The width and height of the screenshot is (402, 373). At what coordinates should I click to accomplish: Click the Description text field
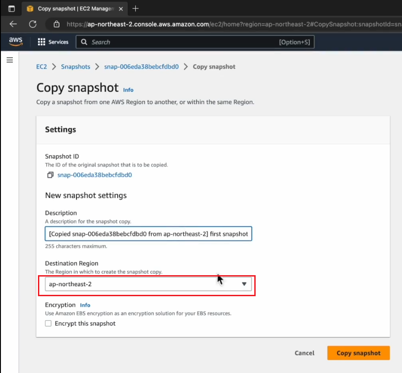(x=149, y=234)
